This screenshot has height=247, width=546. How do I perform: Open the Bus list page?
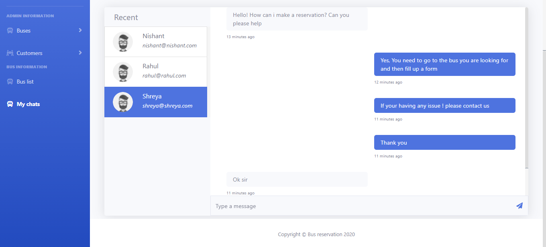(25, 82)
